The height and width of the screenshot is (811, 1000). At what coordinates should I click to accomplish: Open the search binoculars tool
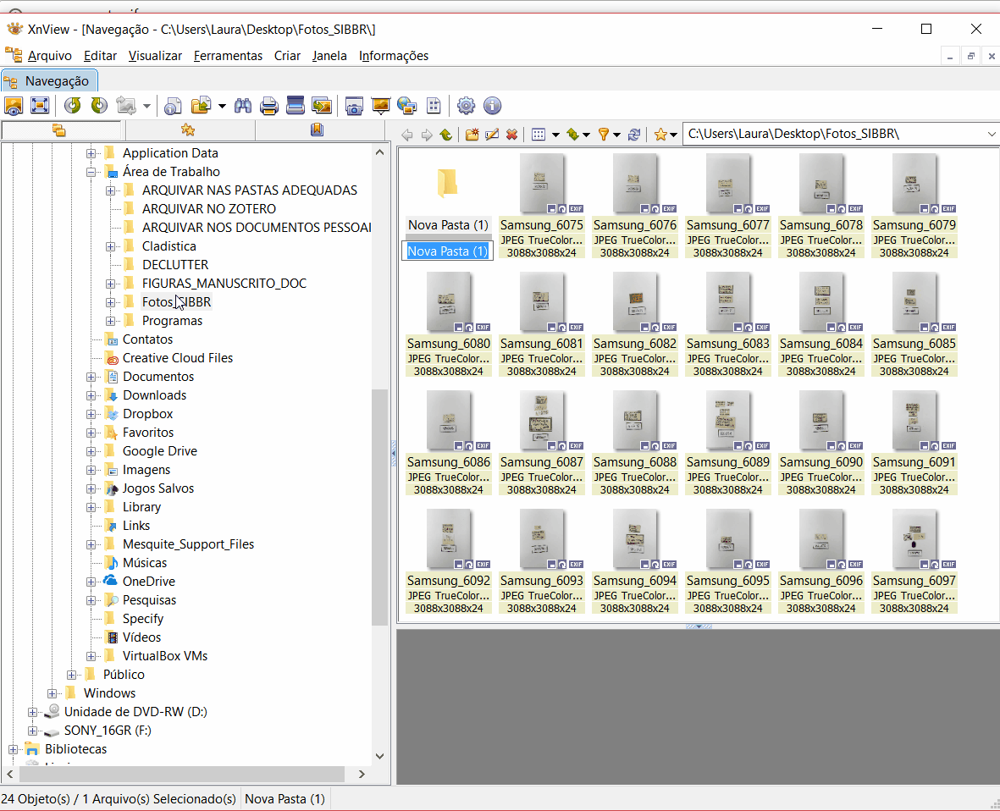(x=242, y=105)
